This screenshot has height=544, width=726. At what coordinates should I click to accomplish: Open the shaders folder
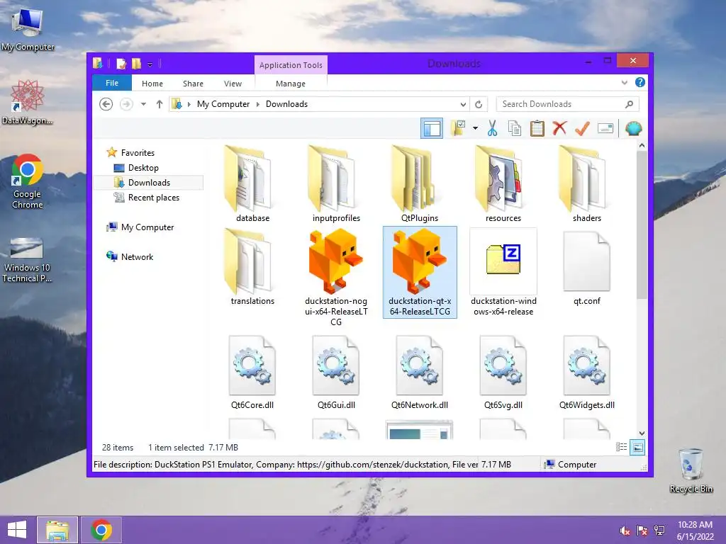click(x=586, y=184)
